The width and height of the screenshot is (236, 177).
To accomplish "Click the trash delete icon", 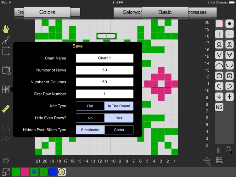I will [219, 150].
